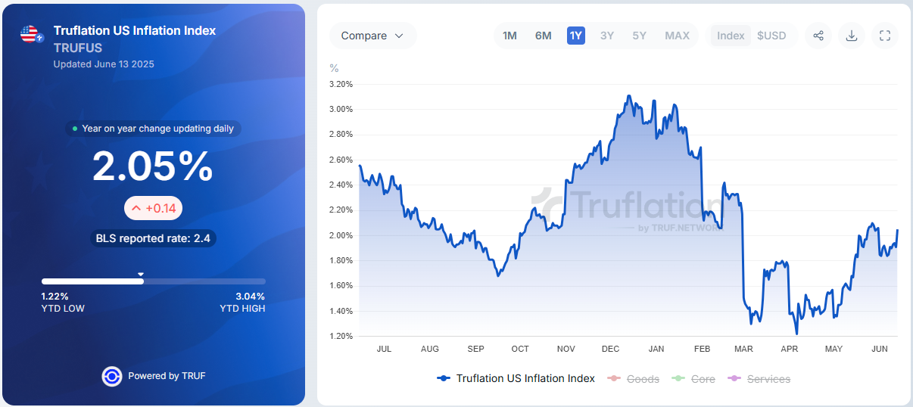Click the TRUF logo icon

click(x=112, y=376)
